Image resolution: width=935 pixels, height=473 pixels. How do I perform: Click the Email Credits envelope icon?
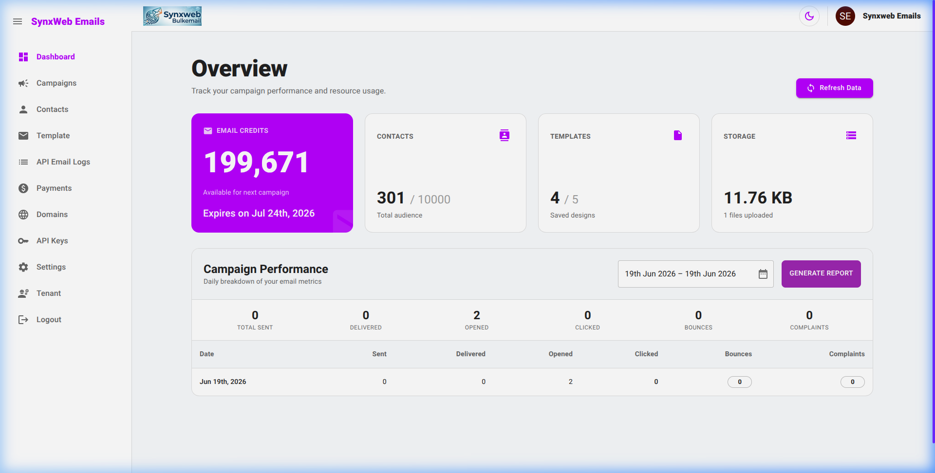(208, 131)
